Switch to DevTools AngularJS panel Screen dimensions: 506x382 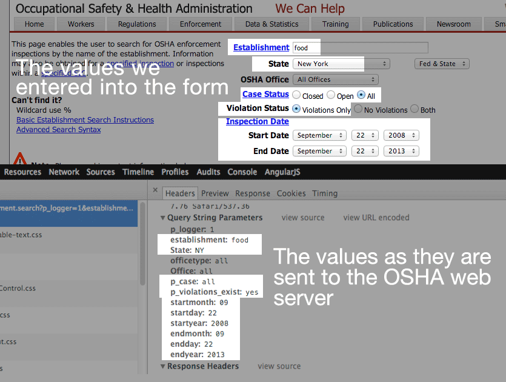pos(282,172)
